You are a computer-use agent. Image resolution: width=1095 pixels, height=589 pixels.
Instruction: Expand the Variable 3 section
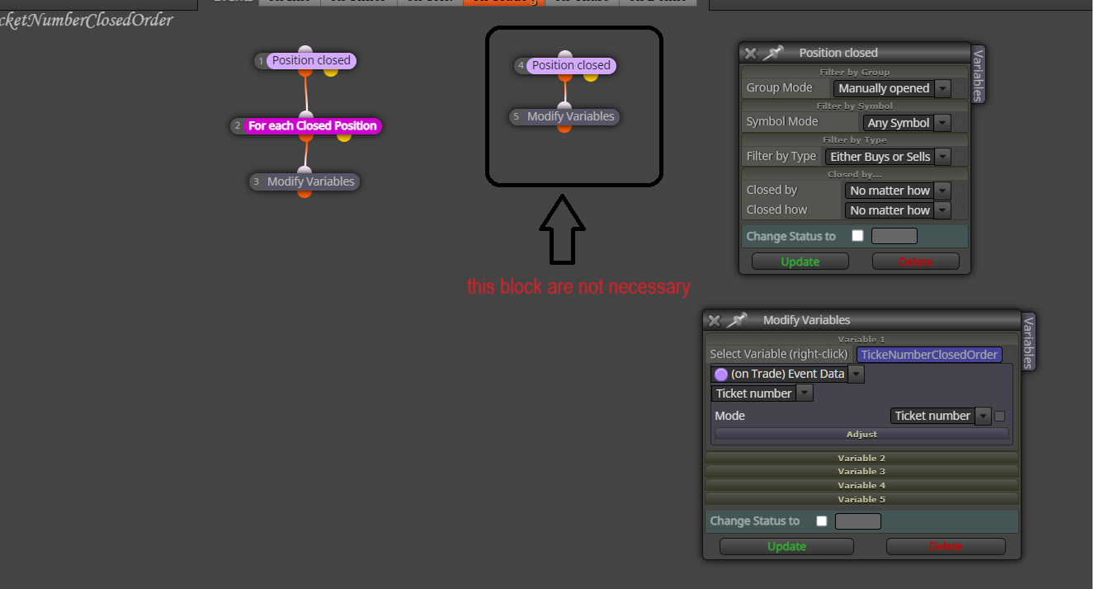point(861,471)
